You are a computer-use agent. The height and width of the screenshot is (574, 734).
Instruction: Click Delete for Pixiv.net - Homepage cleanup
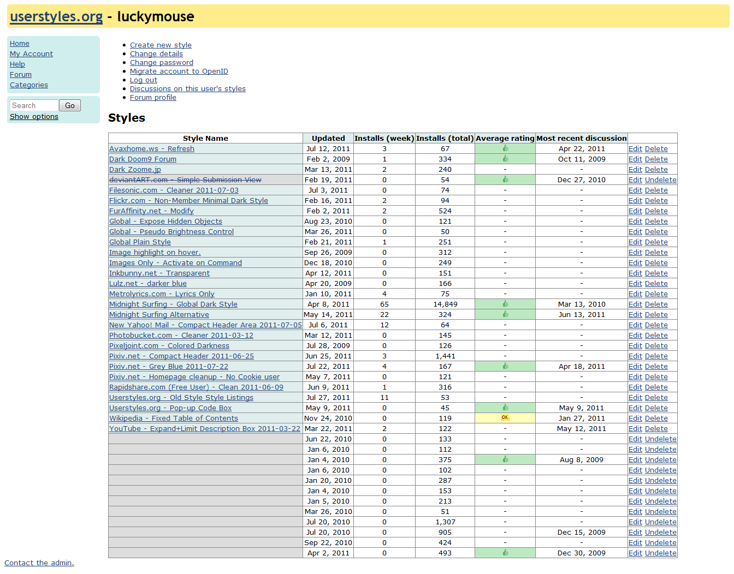(x=656, y=376)
